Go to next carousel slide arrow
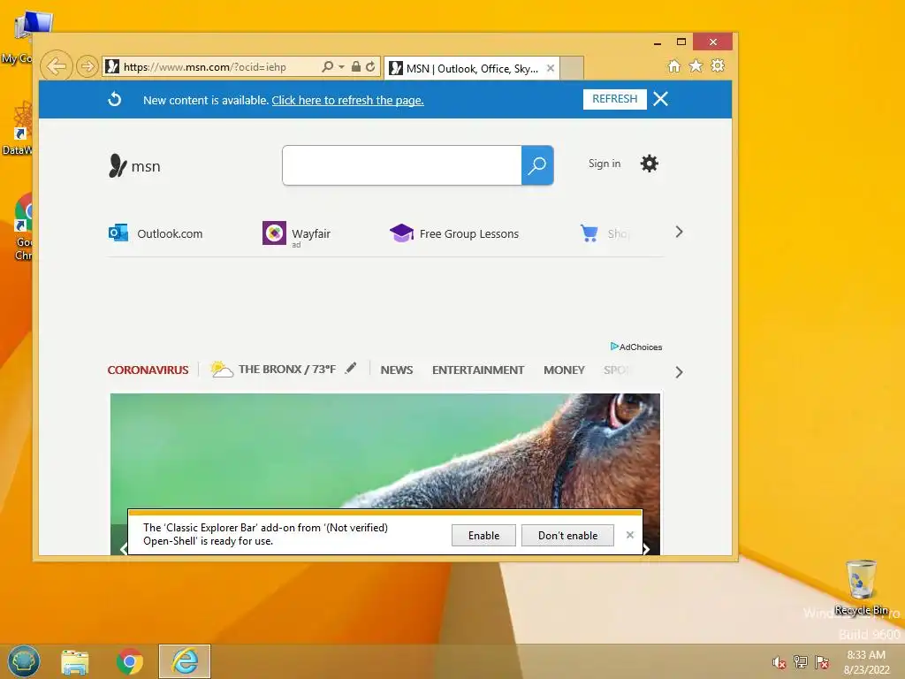The height and width of the screenshot is (679, 905). [x=647, y=548]
